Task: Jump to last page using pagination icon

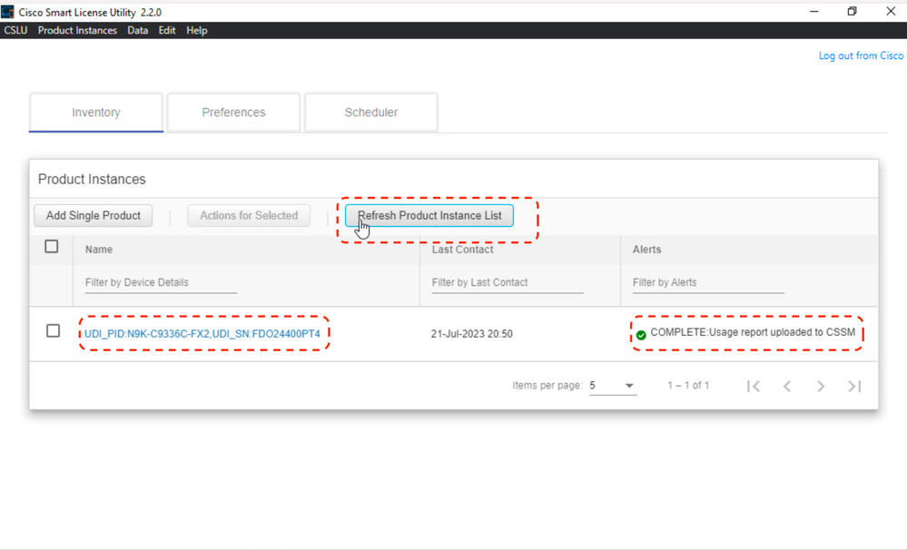Action: [853, 385]
